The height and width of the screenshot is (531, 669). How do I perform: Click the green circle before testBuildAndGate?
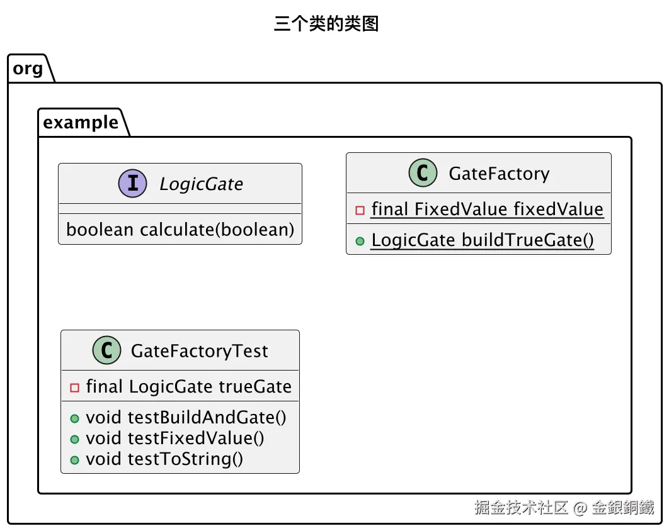tap(75, 418)
